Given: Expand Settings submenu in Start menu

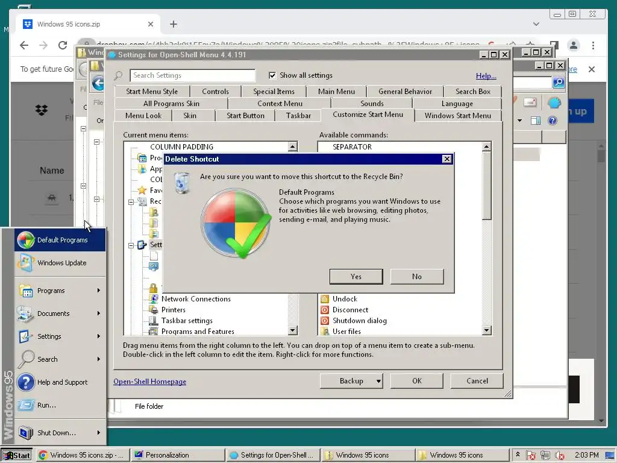Looking at the screenshot, I should pyautogui.click(x=60, y=336).
